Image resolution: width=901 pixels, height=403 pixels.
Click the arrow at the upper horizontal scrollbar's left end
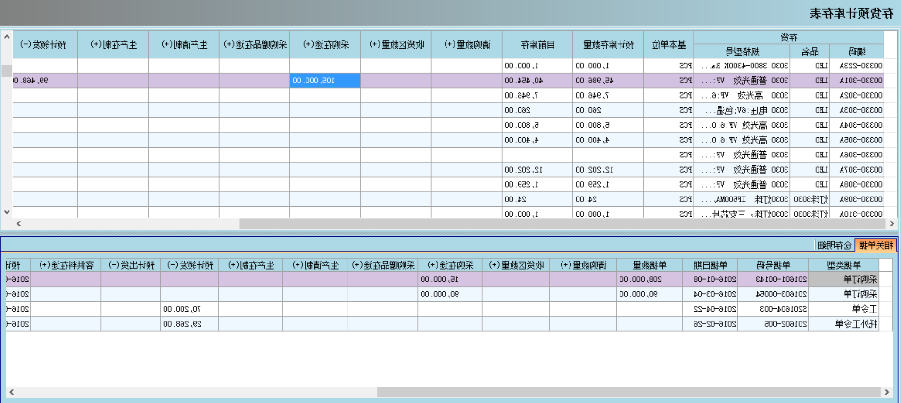pos(19,223)
